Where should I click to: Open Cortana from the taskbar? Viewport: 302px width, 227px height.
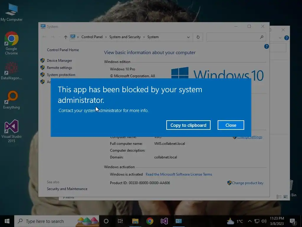pos(106,221)
